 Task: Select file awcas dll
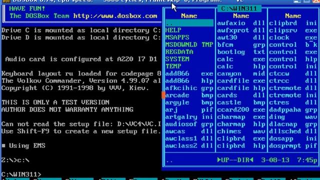(x=189, y=131)
